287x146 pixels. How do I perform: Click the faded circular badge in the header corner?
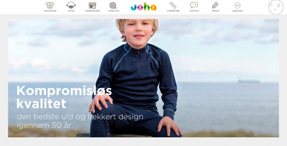click(276, 7)
